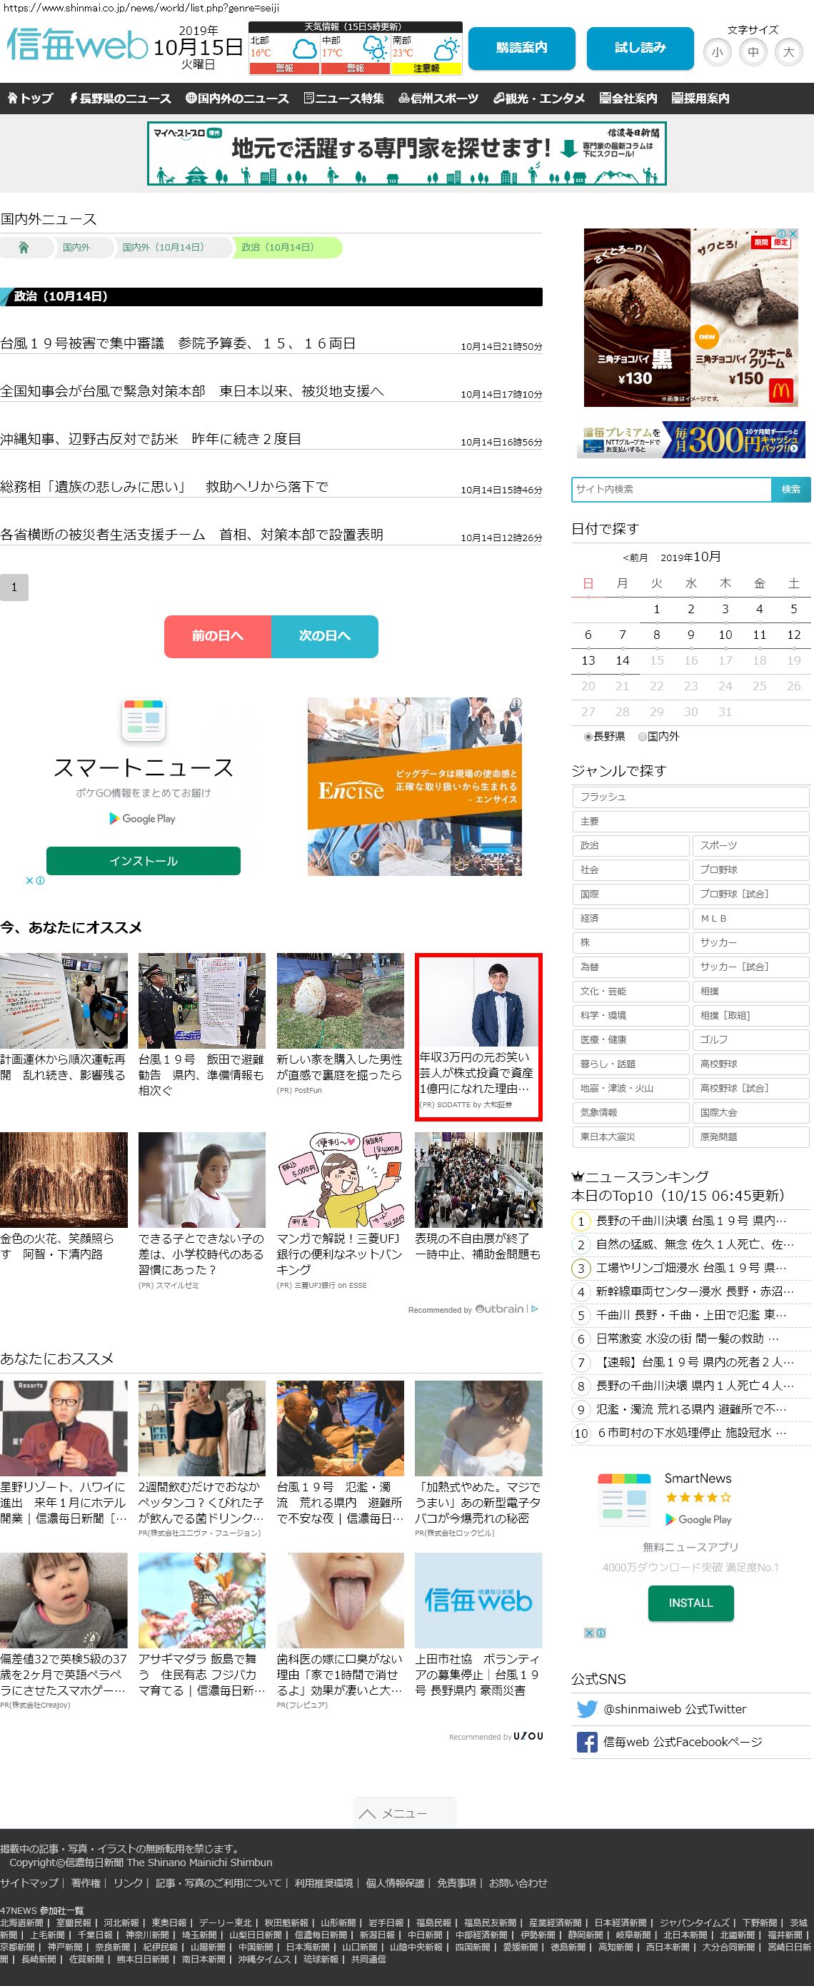The height and width of the screenshot is (1986, 814).
Task: Choose the medium (中) text size option
Action: pos(753,52)
